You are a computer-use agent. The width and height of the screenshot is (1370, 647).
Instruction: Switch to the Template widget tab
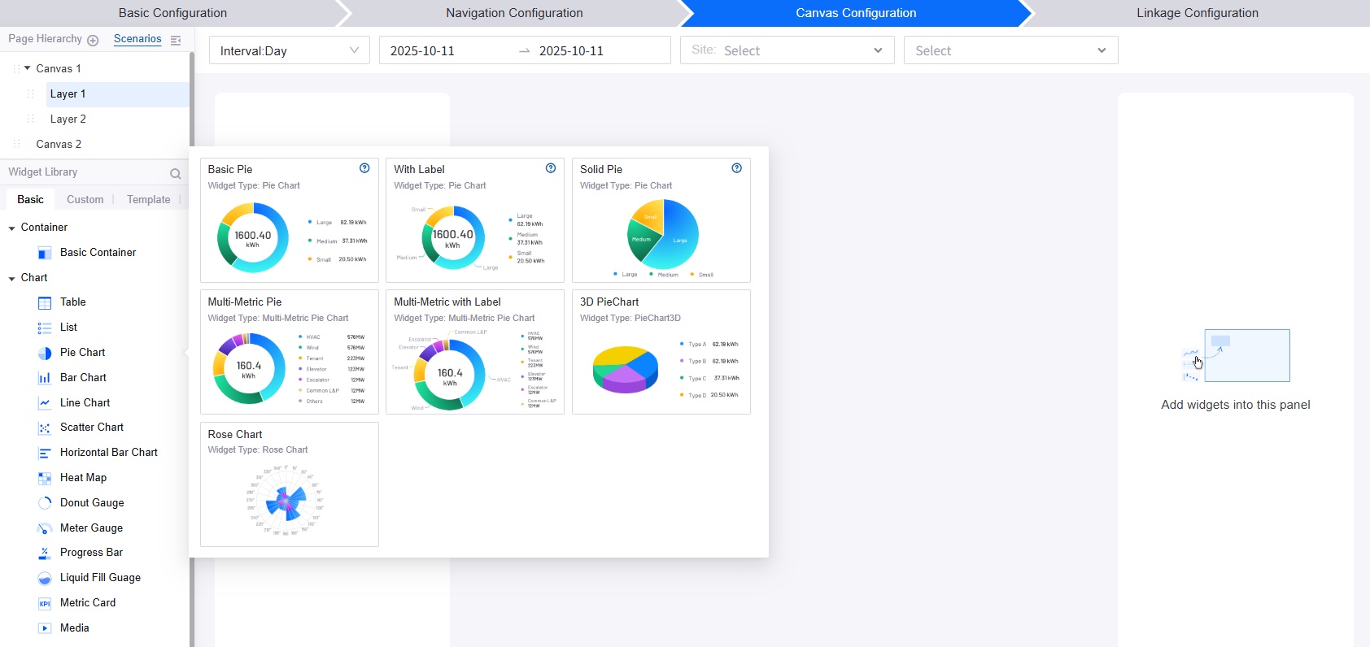(148, 199)
